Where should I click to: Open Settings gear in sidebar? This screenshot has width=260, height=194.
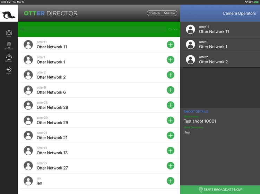point(9,58)
